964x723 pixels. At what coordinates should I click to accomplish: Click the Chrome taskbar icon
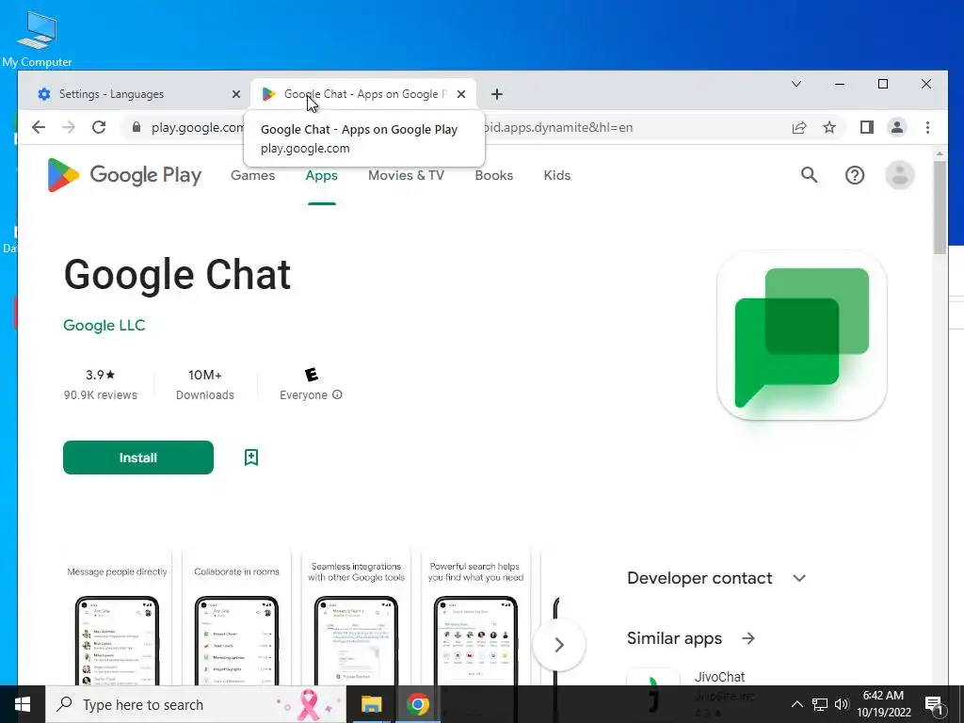tap(417, 704)
